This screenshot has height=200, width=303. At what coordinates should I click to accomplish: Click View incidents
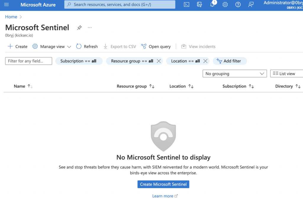coord(198,46)
